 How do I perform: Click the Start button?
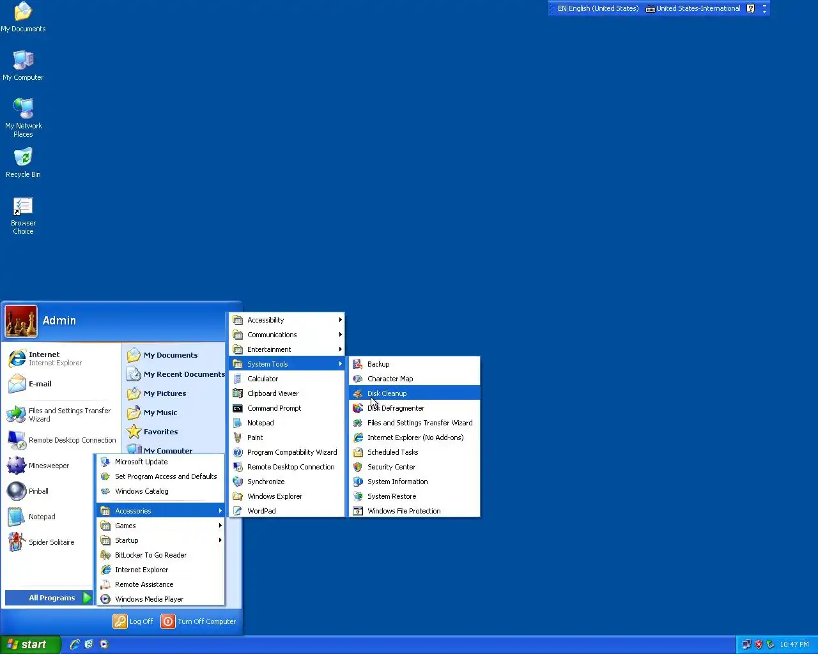pyautogui.click(x=30, y=644)
